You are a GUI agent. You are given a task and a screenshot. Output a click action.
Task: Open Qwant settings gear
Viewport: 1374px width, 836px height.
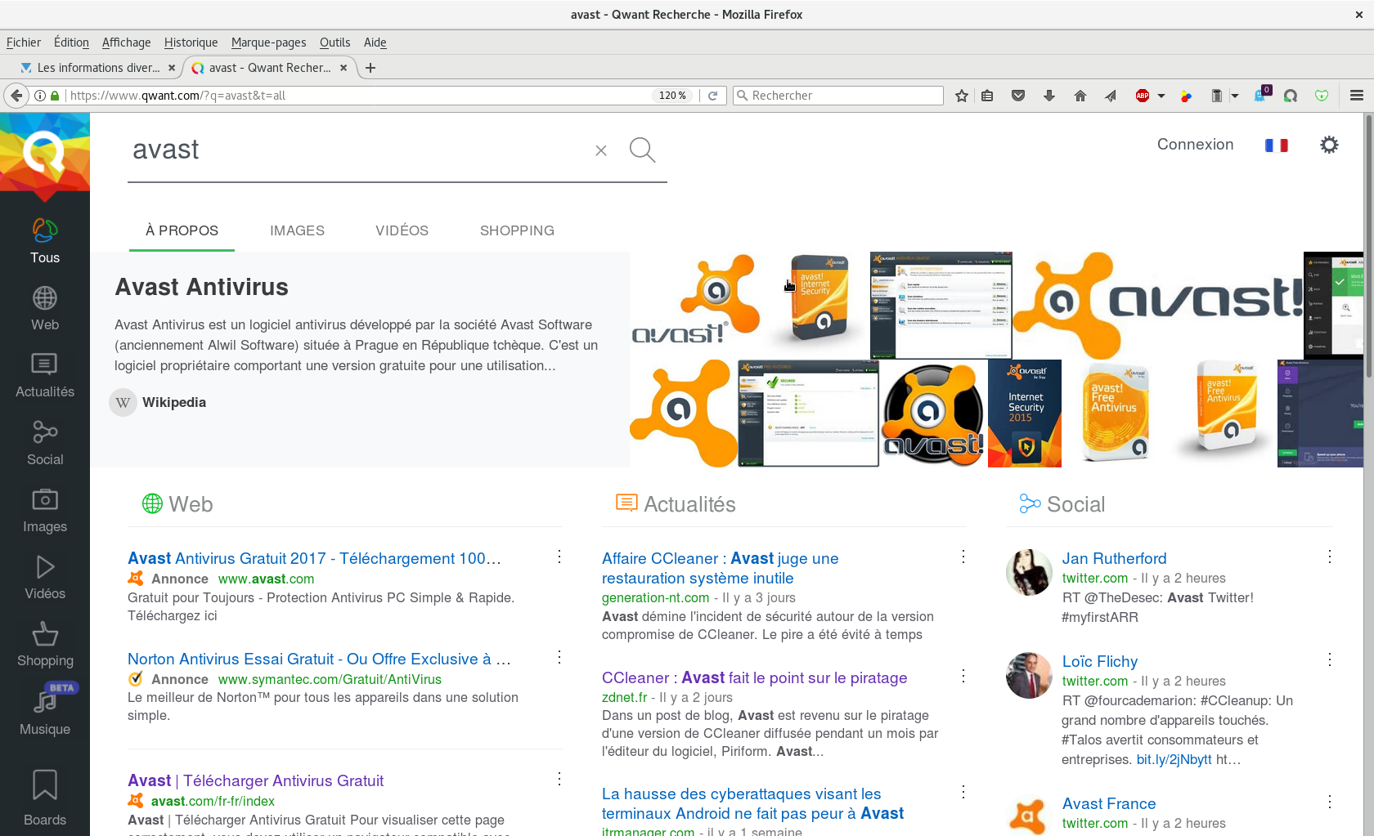[1330, 145]
